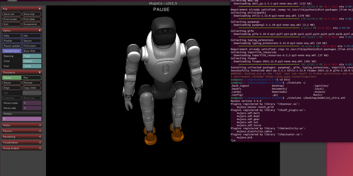
Task: Click 'Collecting typing_extensions' in terminal
Action: point(252,40)
